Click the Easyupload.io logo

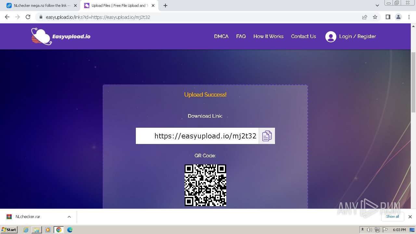click(x=61, y=36)
